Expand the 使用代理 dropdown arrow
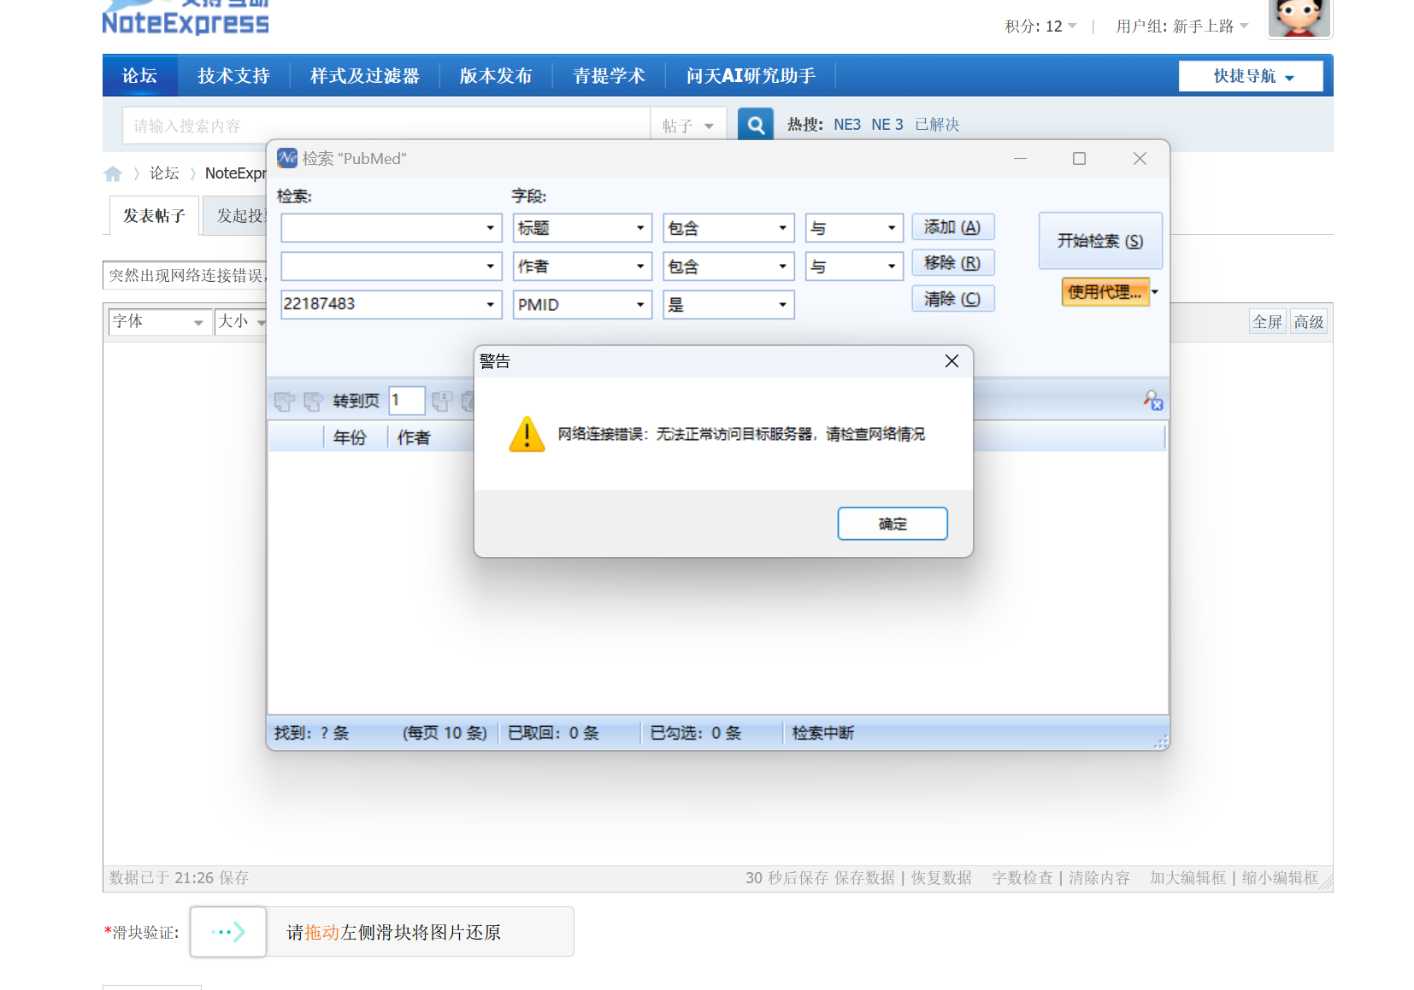 (x=1155, y=292)
